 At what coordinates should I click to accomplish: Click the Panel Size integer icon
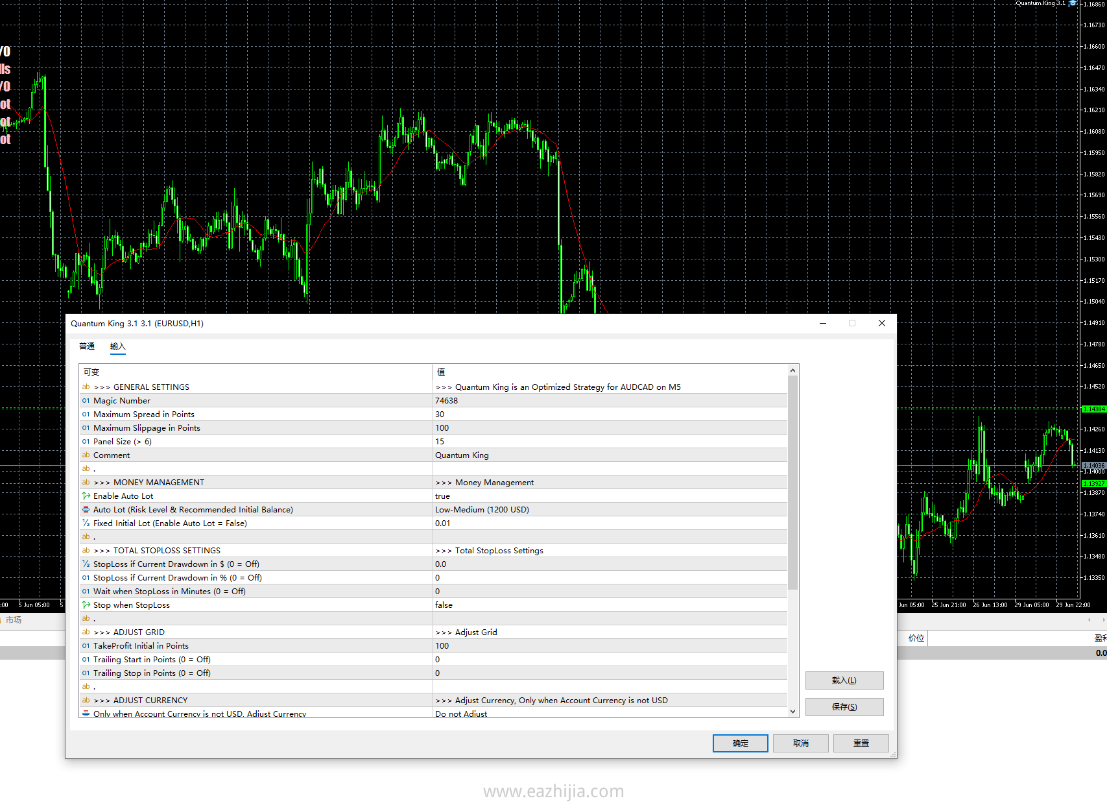tap(86, 442)
